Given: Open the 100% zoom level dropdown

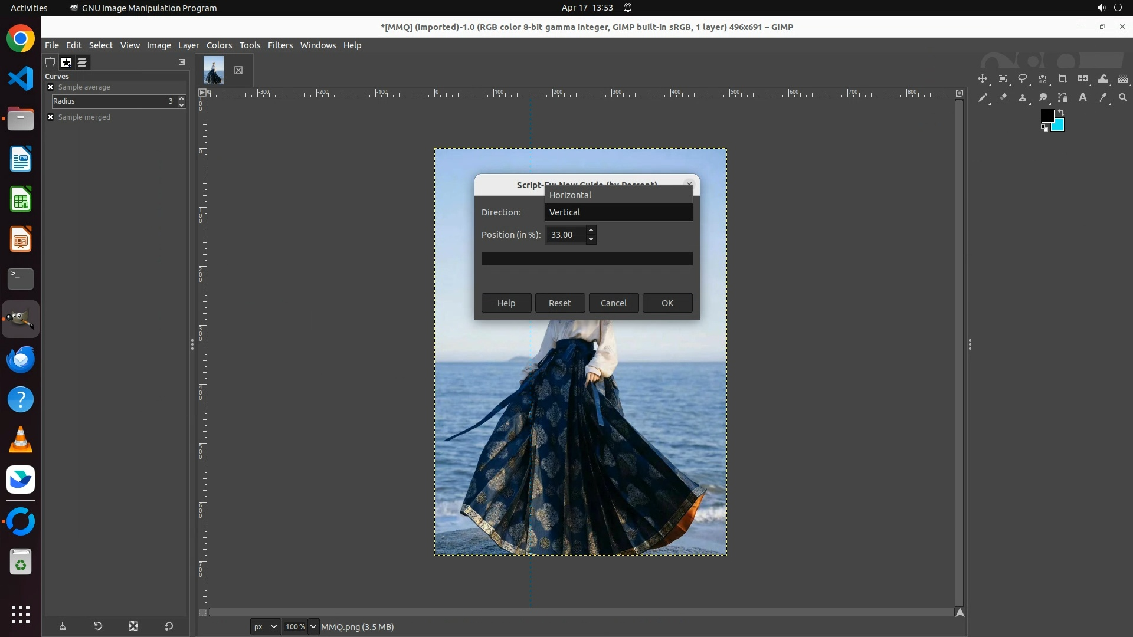Looking at the screenshot, I should pyautogui.click(x=313, y=627).
